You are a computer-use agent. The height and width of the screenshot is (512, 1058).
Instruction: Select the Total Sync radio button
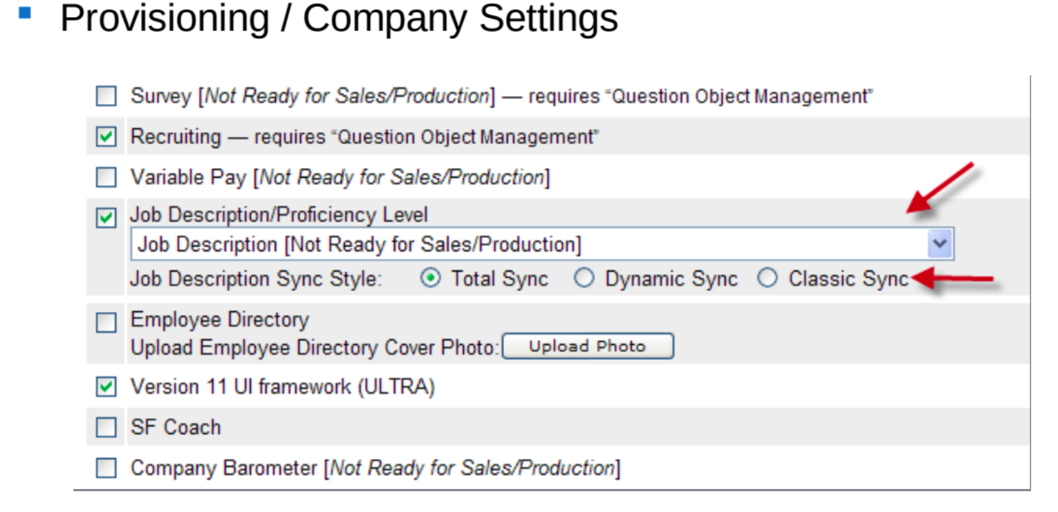[x=431, y=279]
